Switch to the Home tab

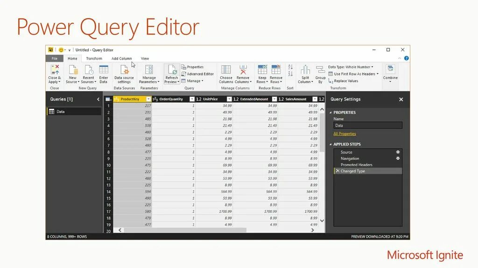tap(72, 58)
